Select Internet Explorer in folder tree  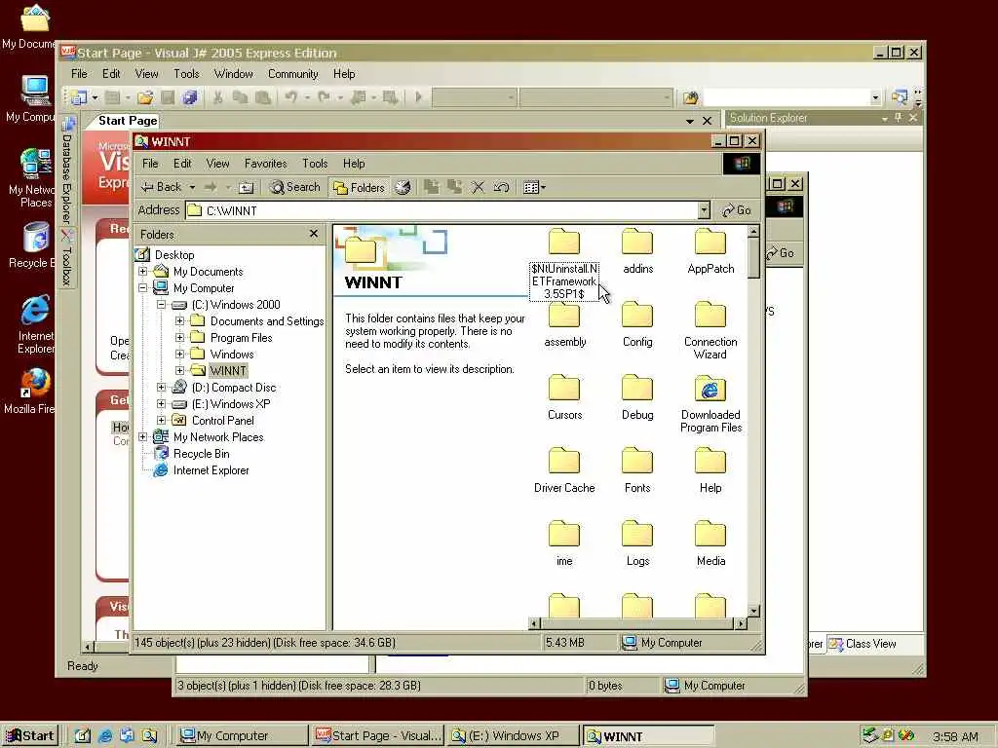click(x=211, y=470)
